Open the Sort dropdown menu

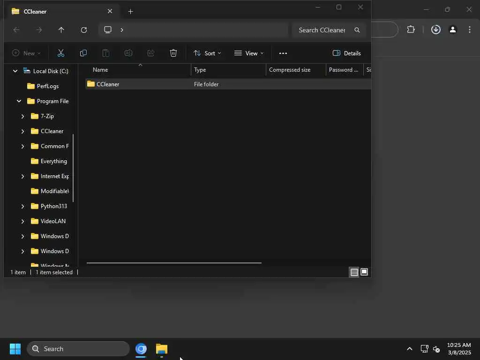[x=207, y=53]
